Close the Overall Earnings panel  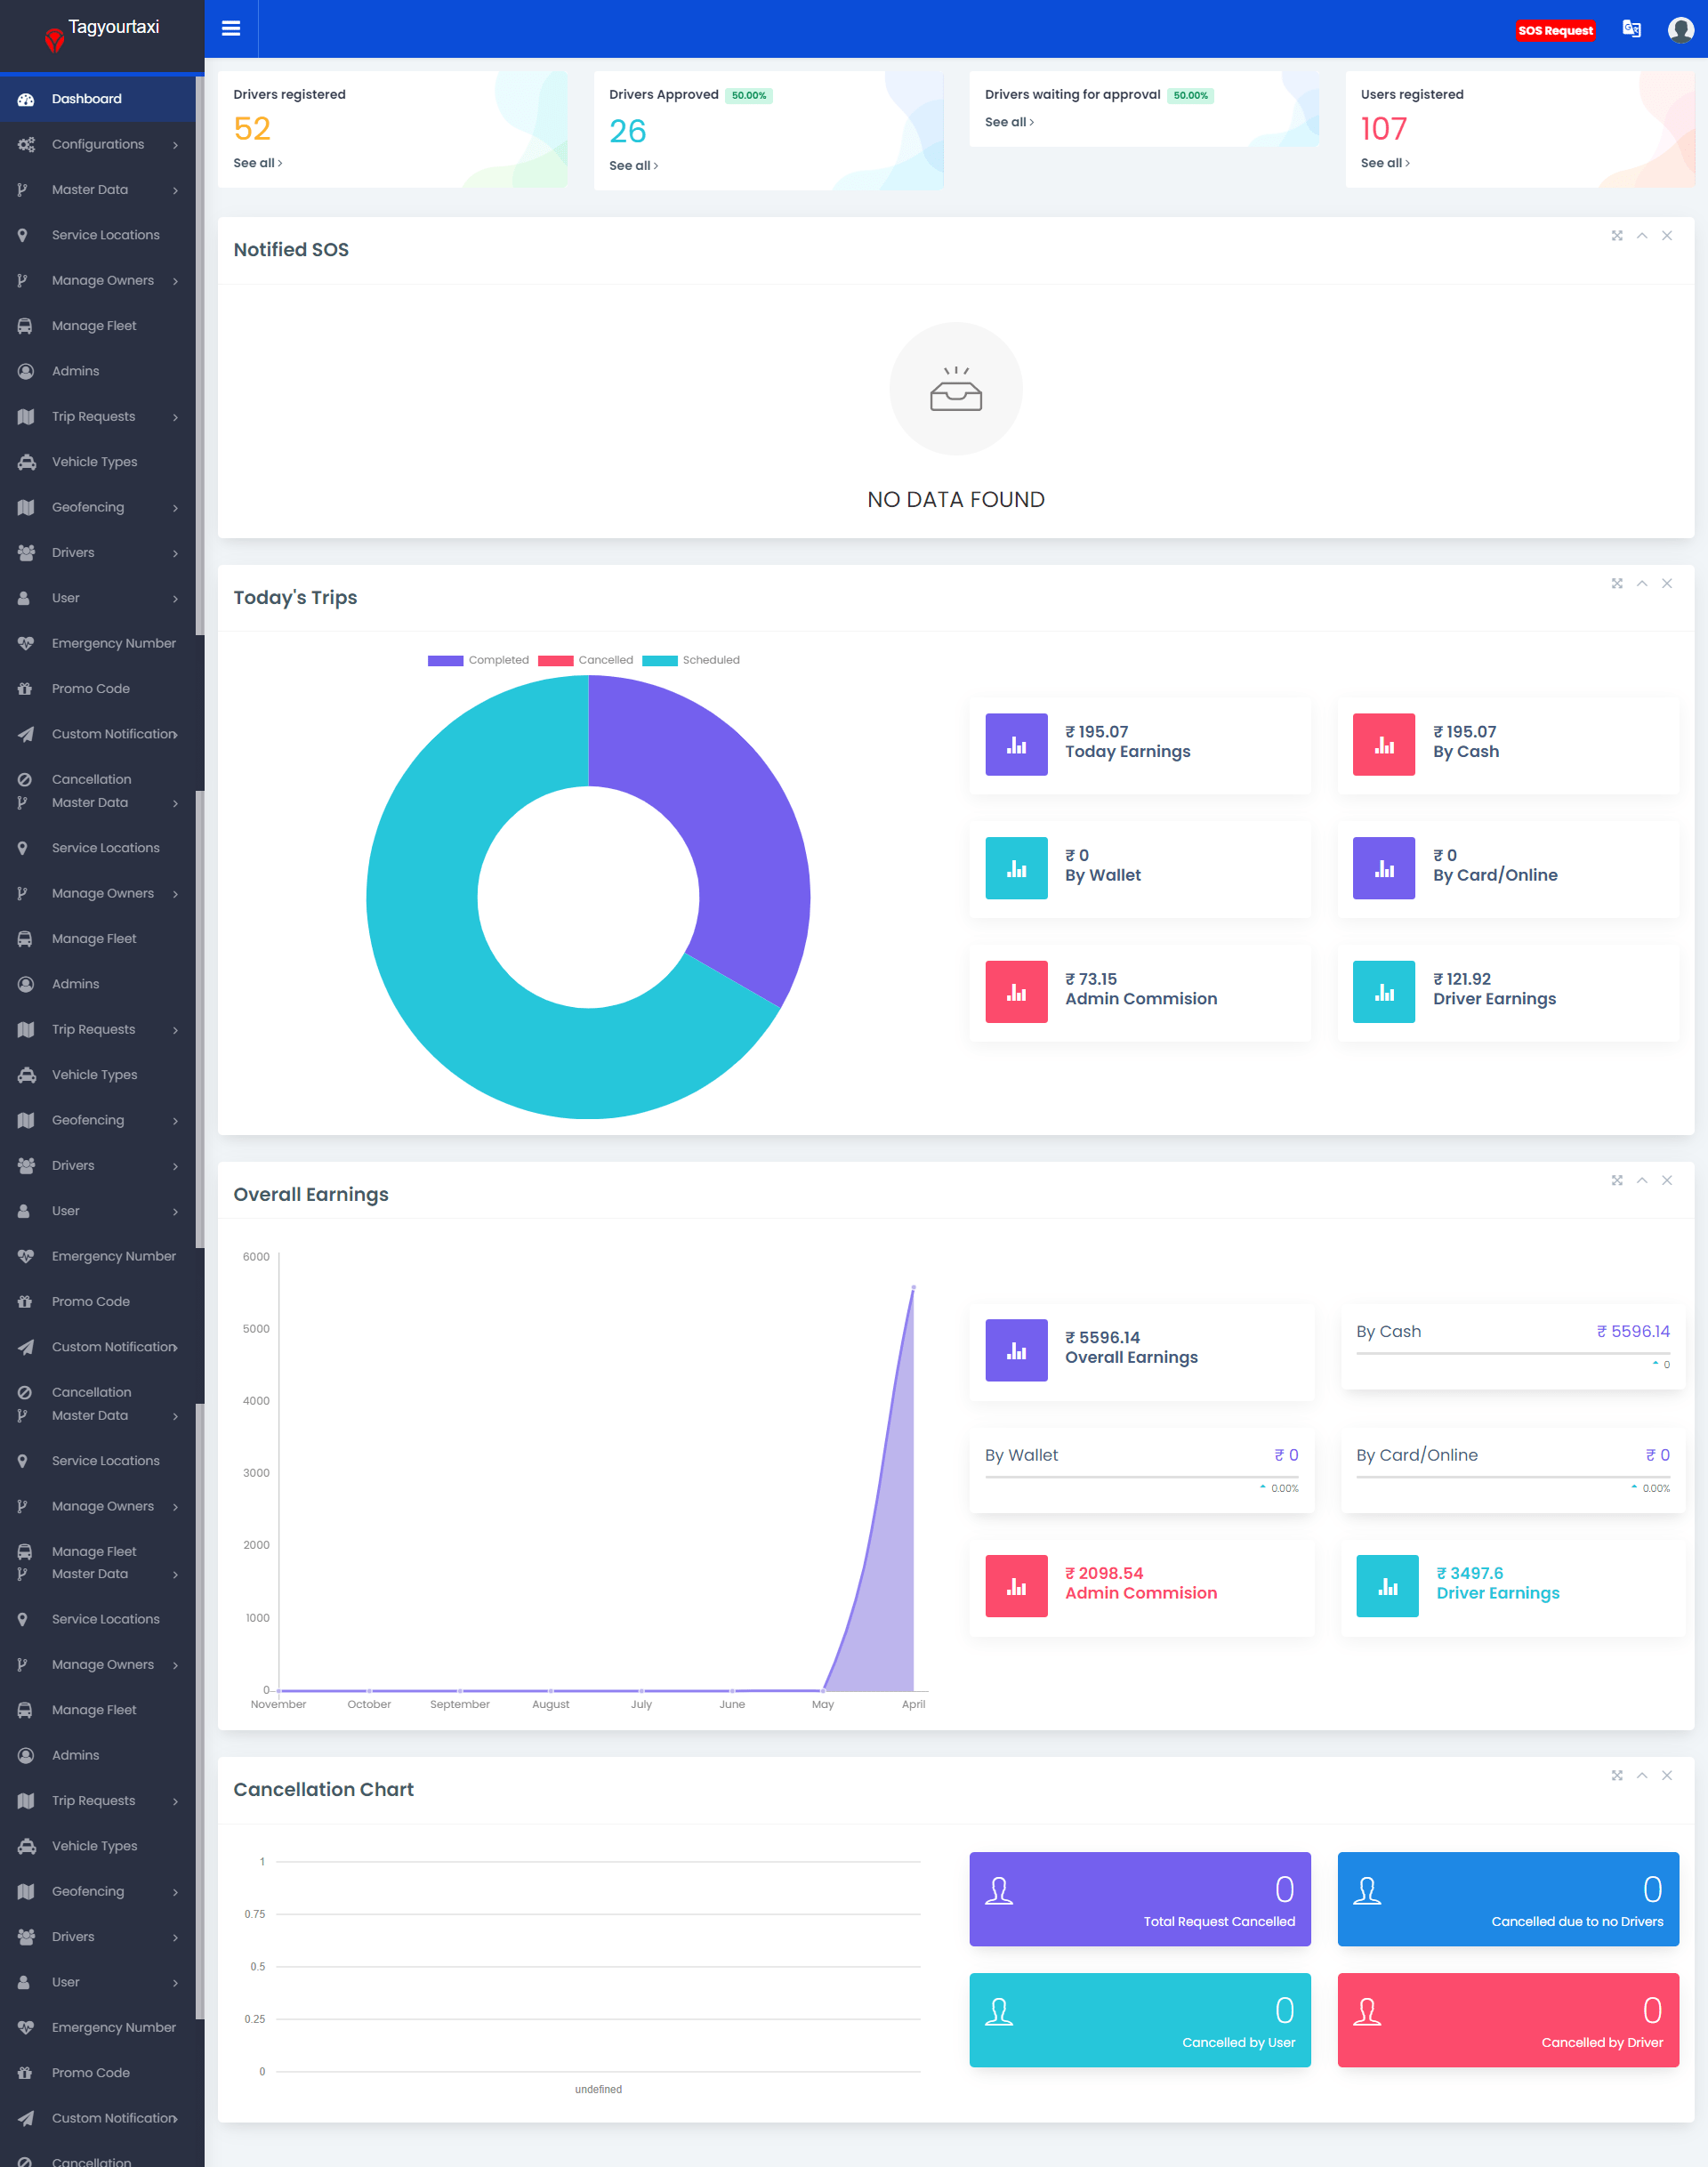click(1667, 1181)
